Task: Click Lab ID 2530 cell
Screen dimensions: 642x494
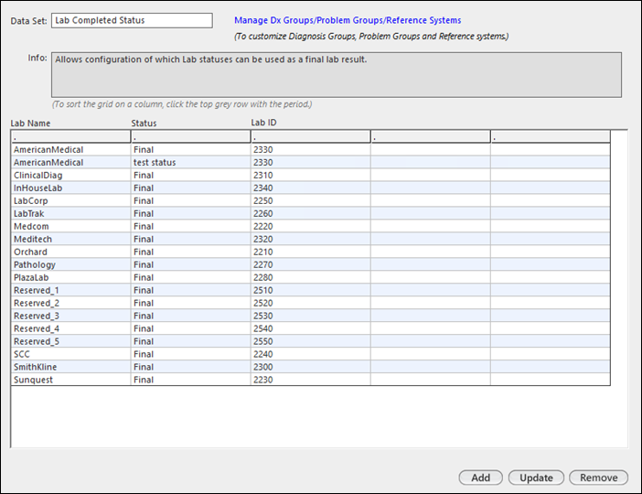Action: [310, 316]
